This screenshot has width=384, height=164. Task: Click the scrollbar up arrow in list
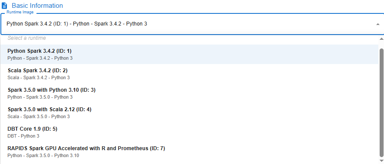pyautogui.click(x=381, y=39)
